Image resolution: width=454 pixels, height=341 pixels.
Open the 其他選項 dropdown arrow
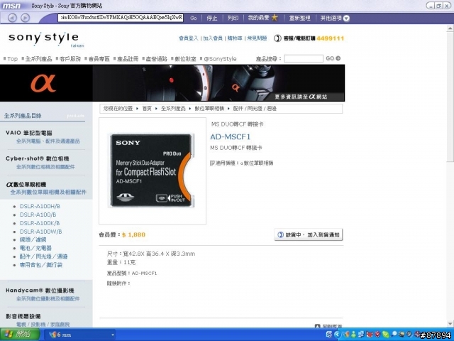[346, 18]
